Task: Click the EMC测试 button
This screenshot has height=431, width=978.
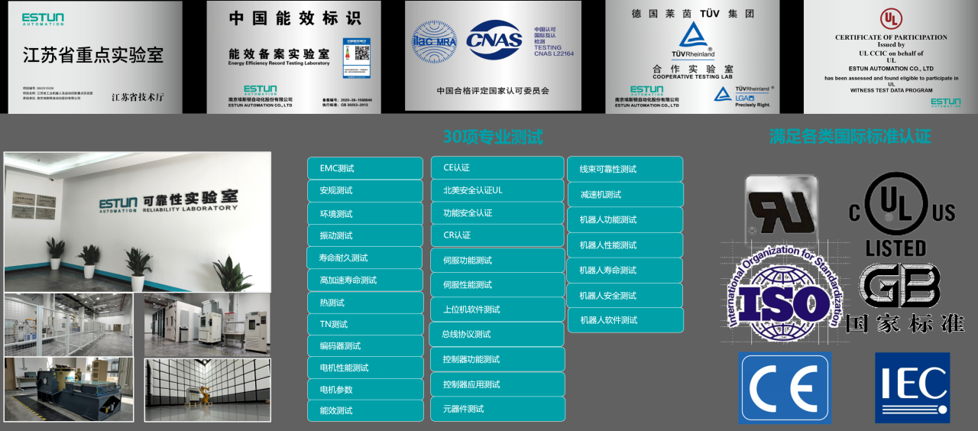Action: click(364, 168)
